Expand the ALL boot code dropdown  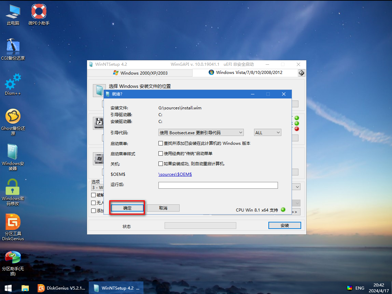[x=267, y=133]
